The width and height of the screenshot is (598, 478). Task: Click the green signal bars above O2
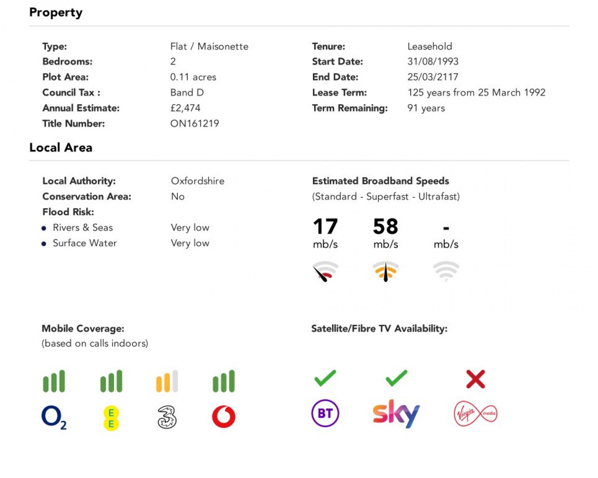click(54, 381)
